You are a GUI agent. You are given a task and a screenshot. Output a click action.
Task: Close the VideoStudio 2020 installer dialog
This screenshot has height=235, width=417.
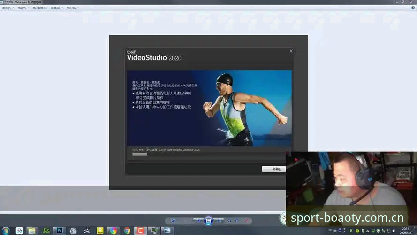click(291, 51)
